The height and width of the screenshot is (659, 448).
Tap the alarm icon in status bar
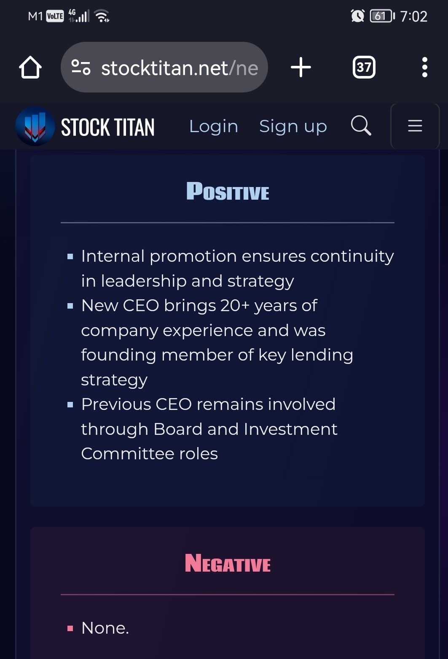(x=357, y=16)
